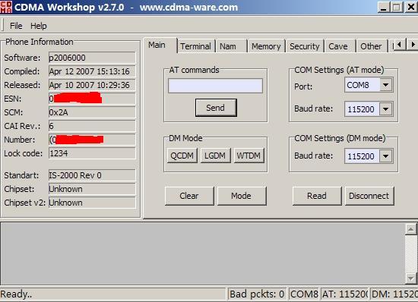Viewport: 418px width, 302px height.
Task: Open the AT mode Baud rate dropdown
Action: point(386,109)
